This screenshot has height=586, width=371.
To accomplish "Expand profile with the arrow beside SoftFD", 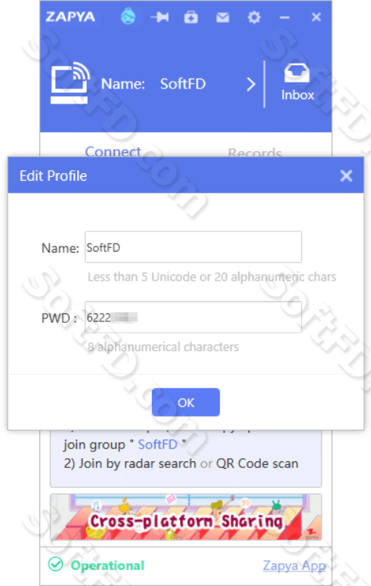I will pyautogui.click(x=251, y=85).
